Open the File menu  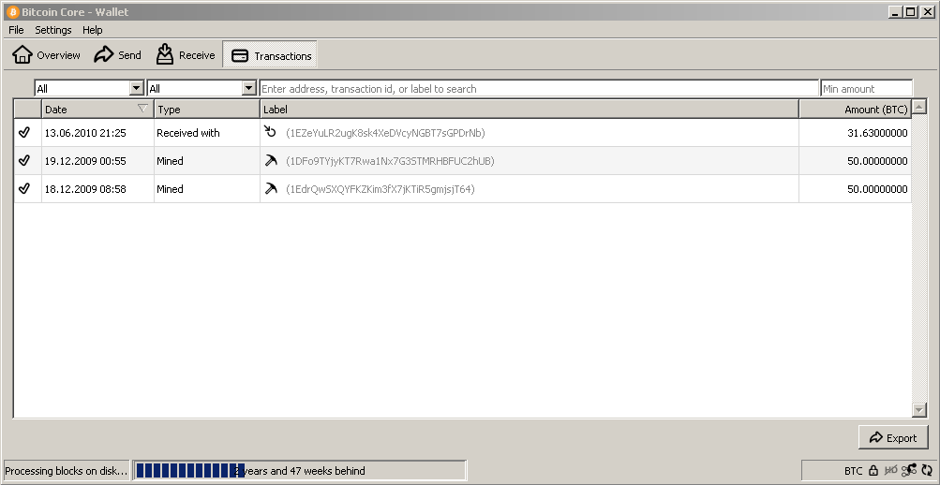click(16, 30)
